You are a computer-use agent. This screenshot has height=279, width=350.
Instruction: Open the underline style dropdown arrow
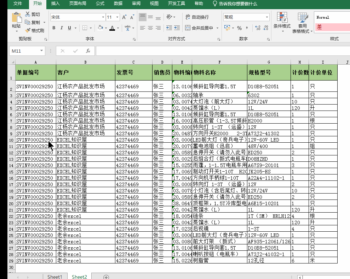[75, 28]
